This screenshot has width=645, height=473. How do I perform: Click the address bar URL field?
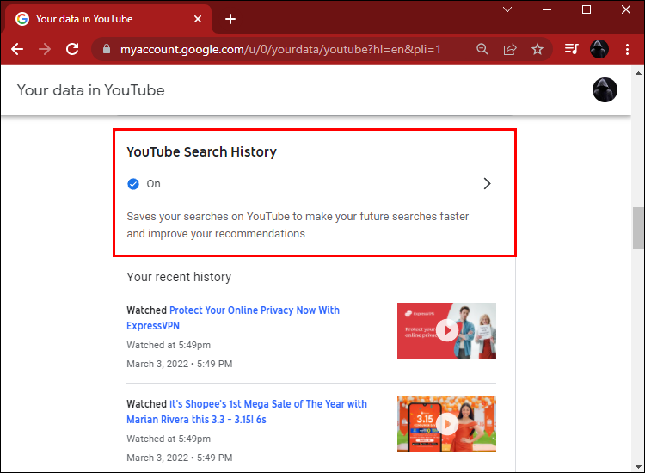click(280, 49)
